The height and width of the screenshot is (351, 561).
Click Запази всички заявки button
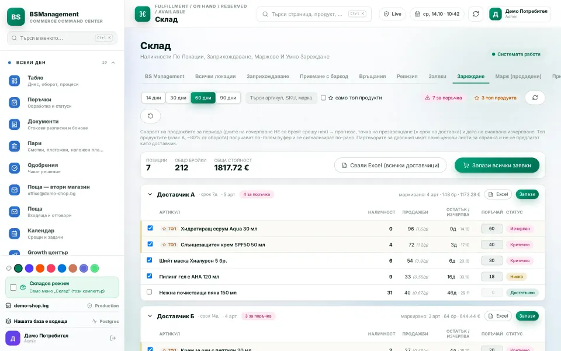pyautogui.click(x=497, y=166)
